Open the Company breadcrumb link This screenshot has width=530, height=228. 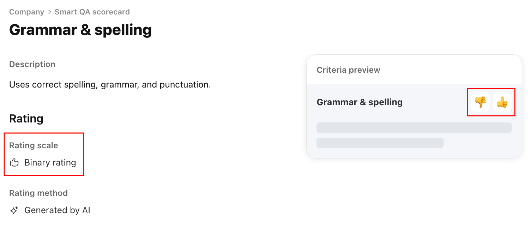[26, 12]
